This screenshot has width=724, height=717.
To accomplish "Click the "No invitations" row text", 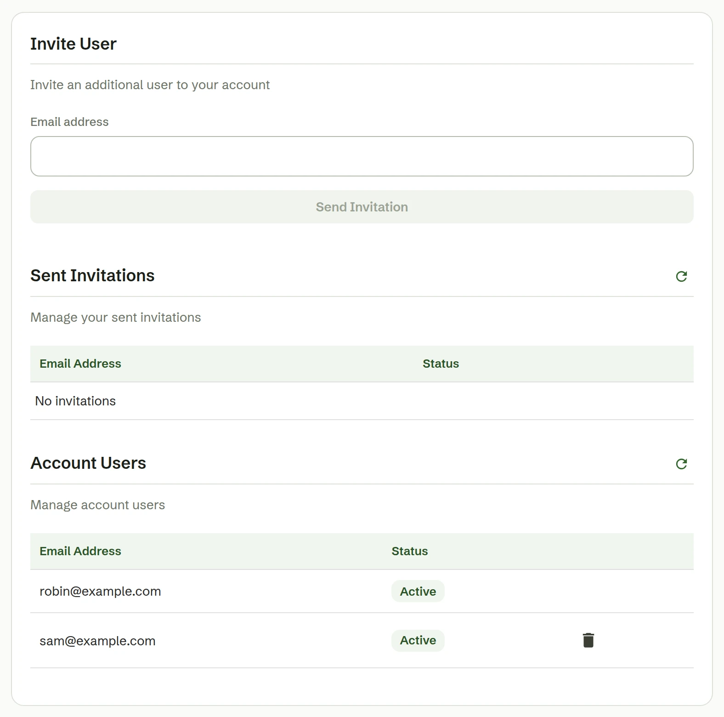I will point(75,401).
